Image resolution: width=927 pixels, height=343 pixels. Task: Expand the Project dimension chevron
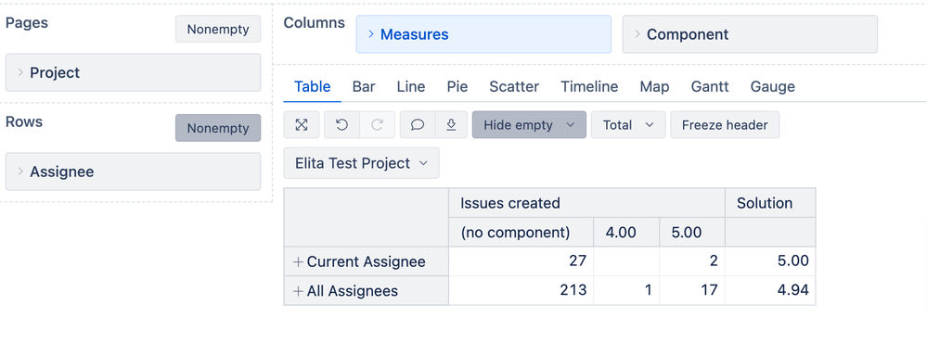click(x=20, y=72)
